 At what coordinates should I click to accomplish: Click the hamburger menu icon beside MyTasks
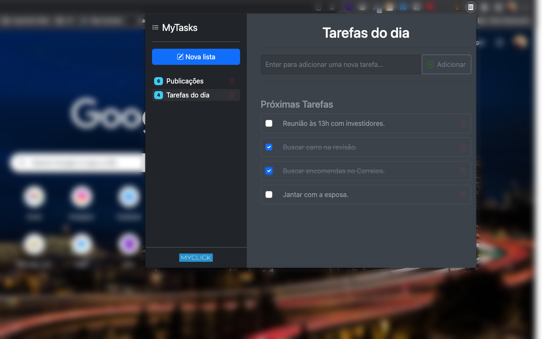click(155, 27)
